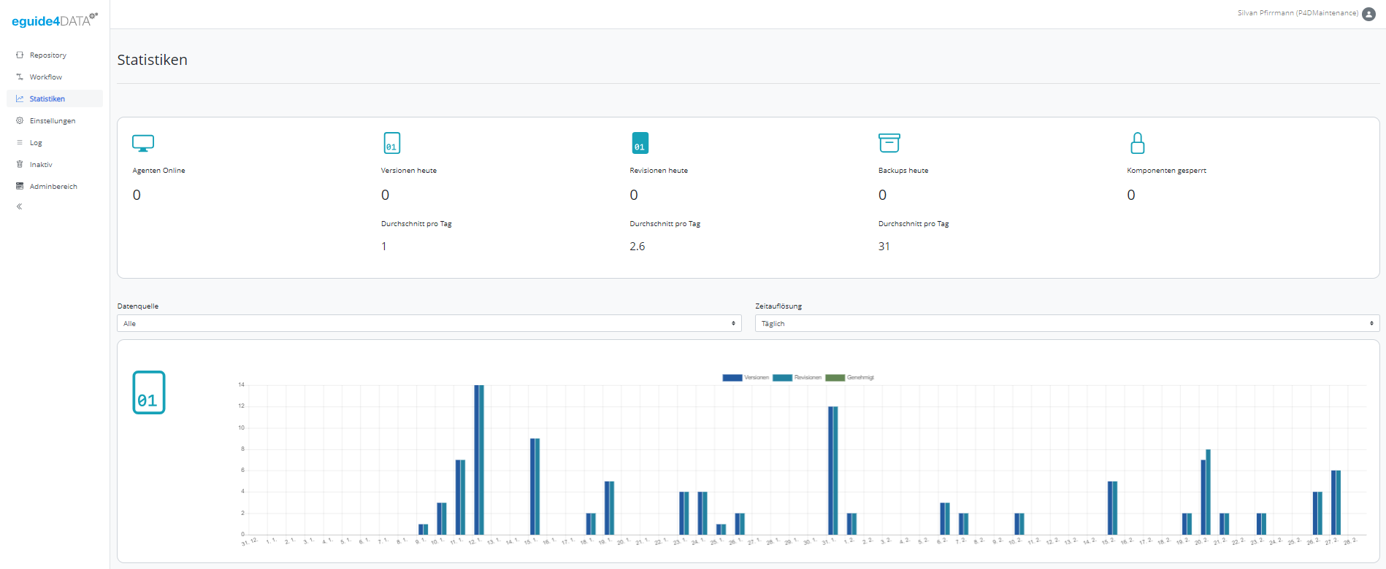Click the tallest bar at 12.1.

[479, 460]
